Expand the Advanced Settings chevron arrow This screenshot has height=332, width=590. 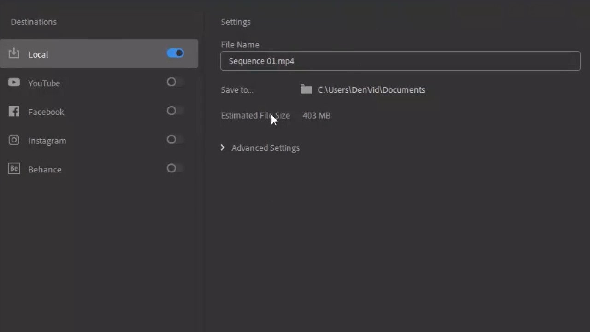pos(223,148)
